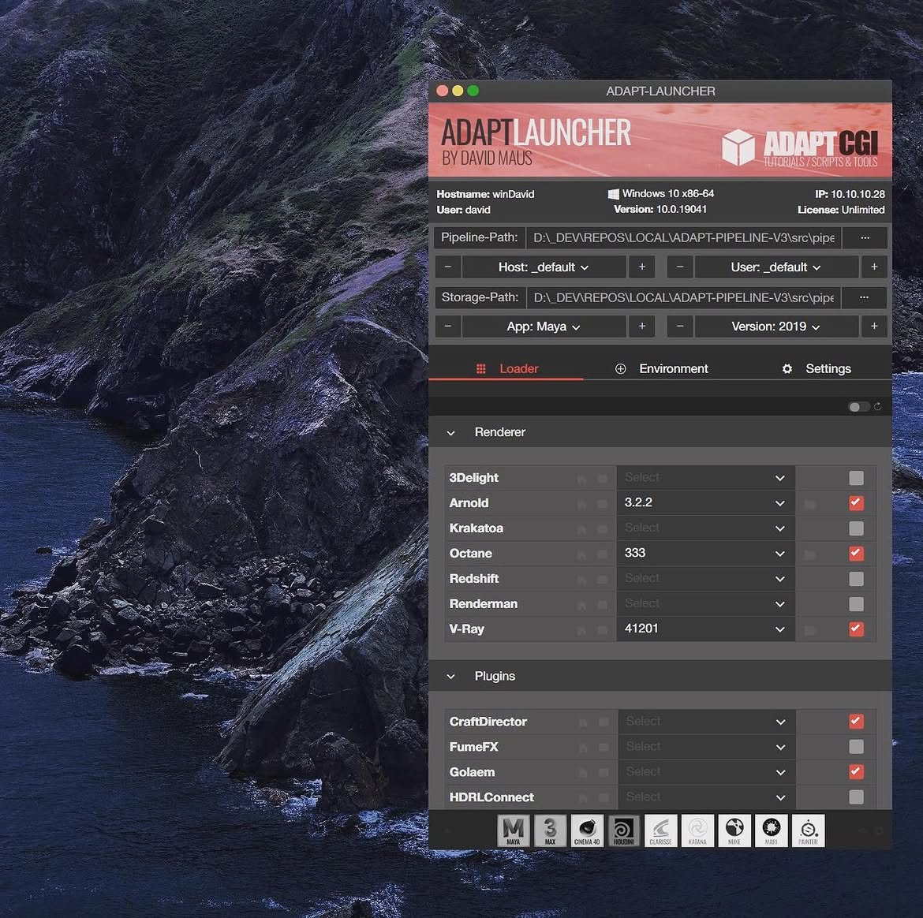Launch the Nuke app icon

point(734,830)
